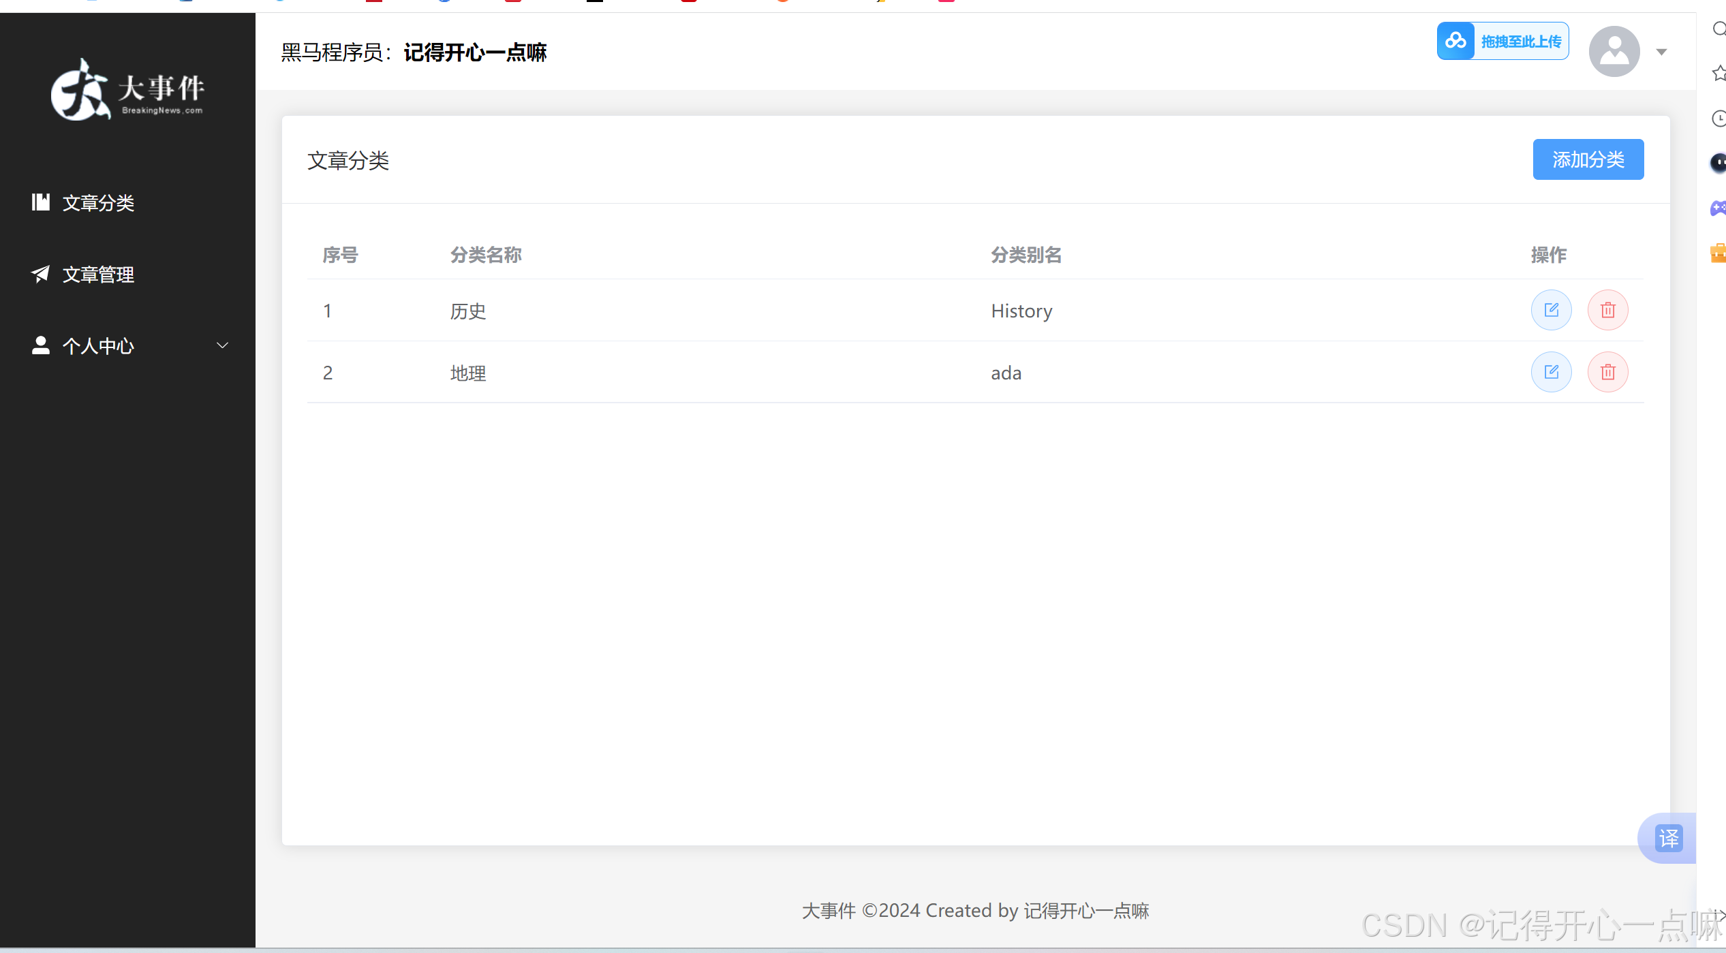Image resolution: width=1726 pixels, height=953 pixels.
Task: Click the 添加分类 button
Action: click(x=1588, y=159)
